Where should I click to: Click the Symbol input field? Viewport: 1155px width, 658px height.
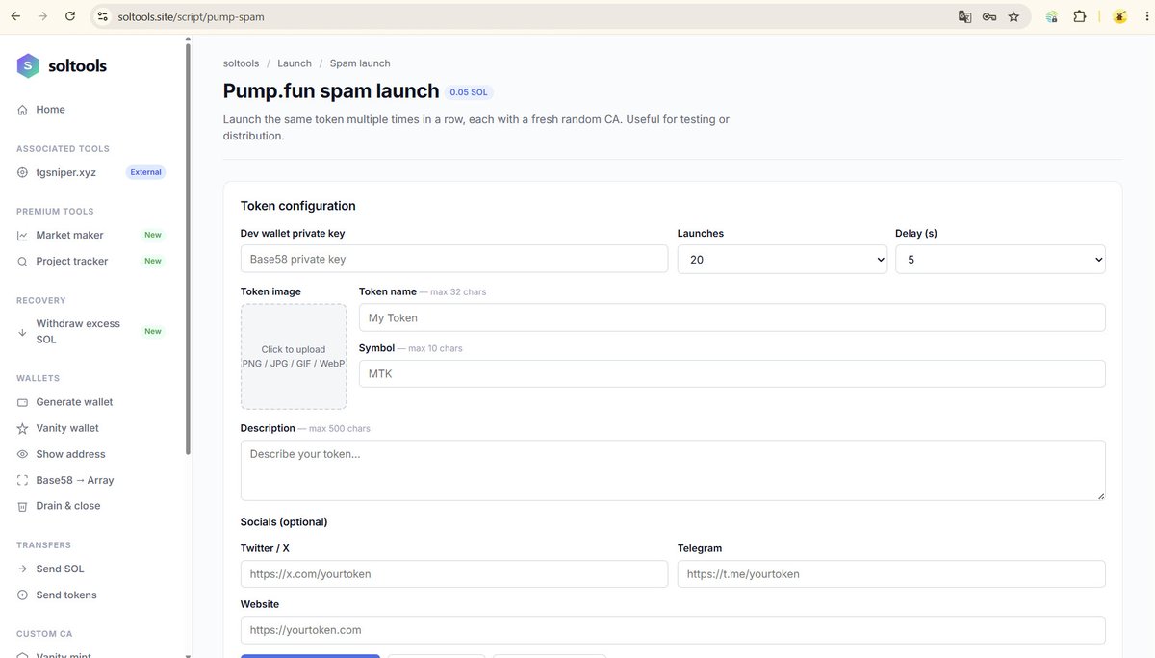731,373
